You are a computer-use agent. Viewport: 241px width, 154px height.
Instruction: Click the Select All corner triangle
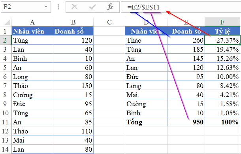[7, 22]
